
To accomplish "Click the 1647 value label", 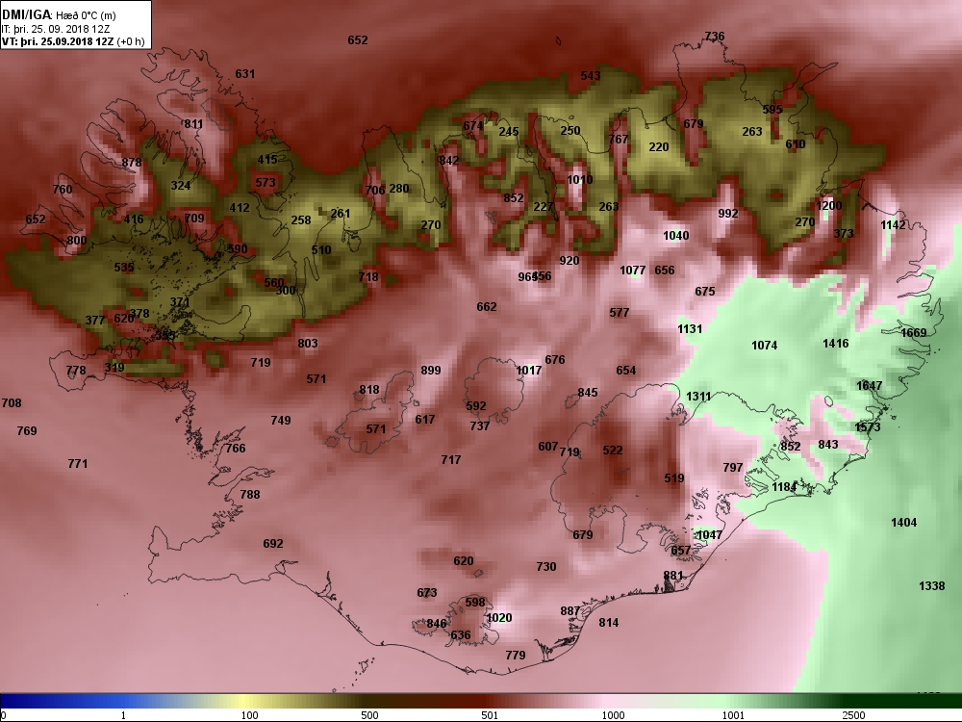I will [870, 386].
